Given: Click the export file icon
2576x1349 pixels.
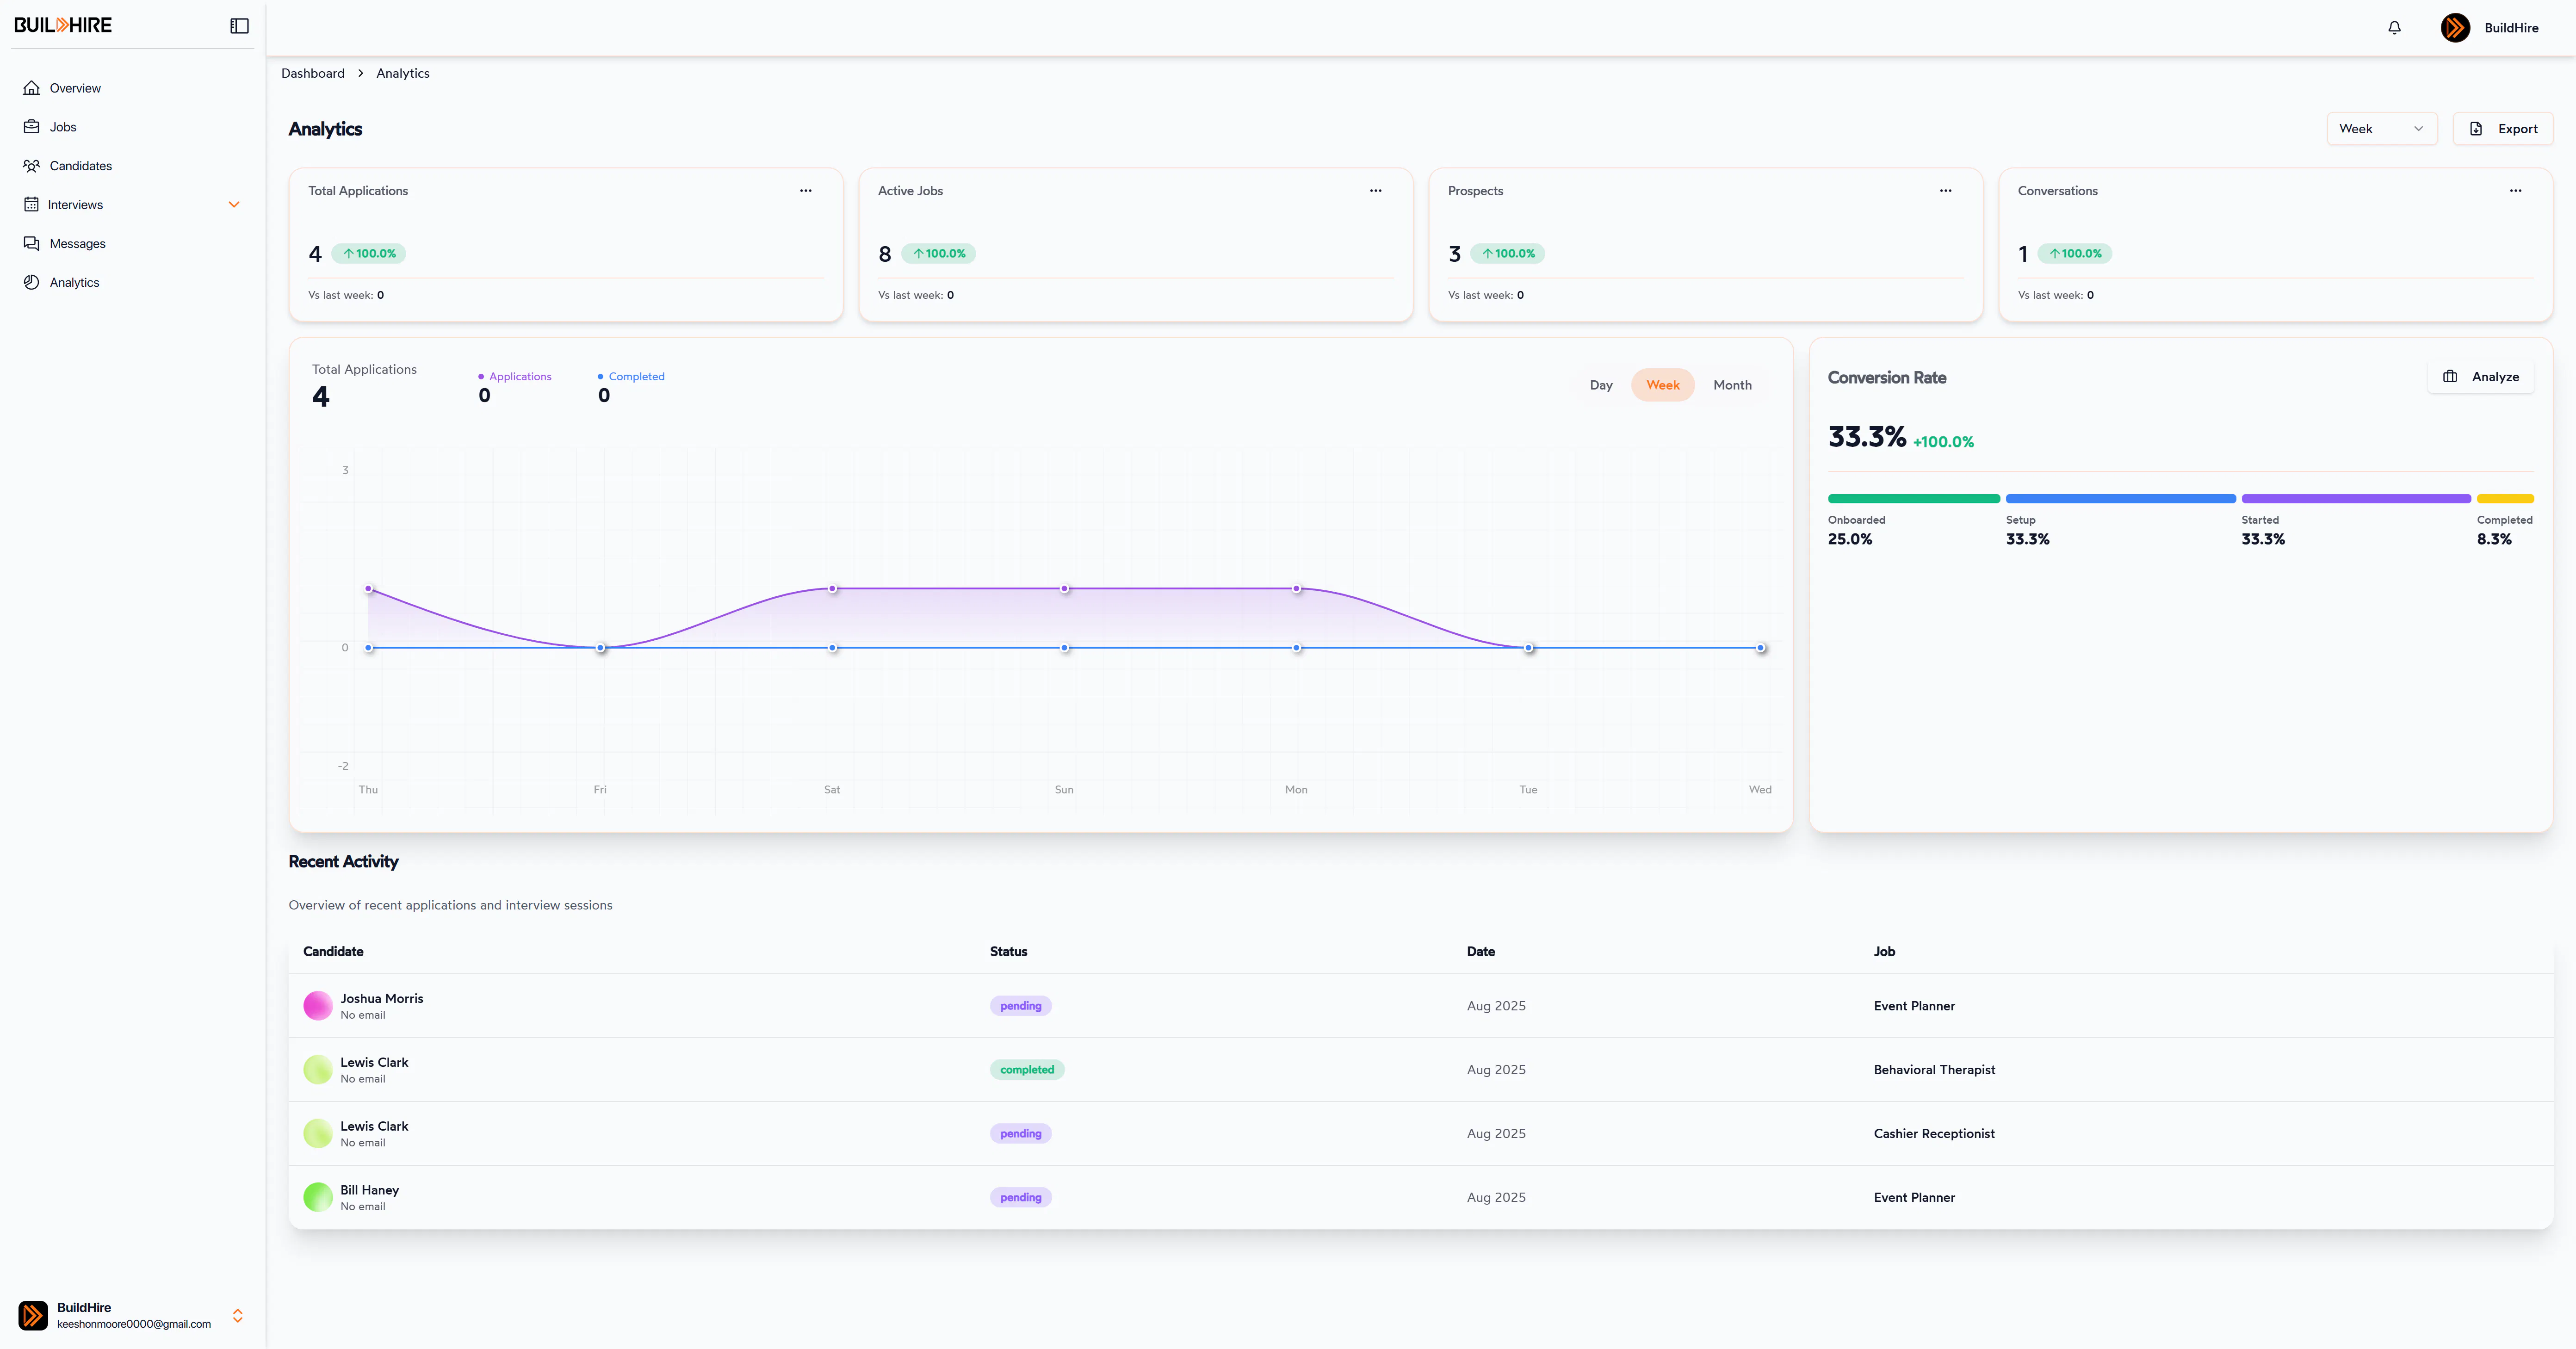Looking at the screenshot, I should pos(2476,129).
